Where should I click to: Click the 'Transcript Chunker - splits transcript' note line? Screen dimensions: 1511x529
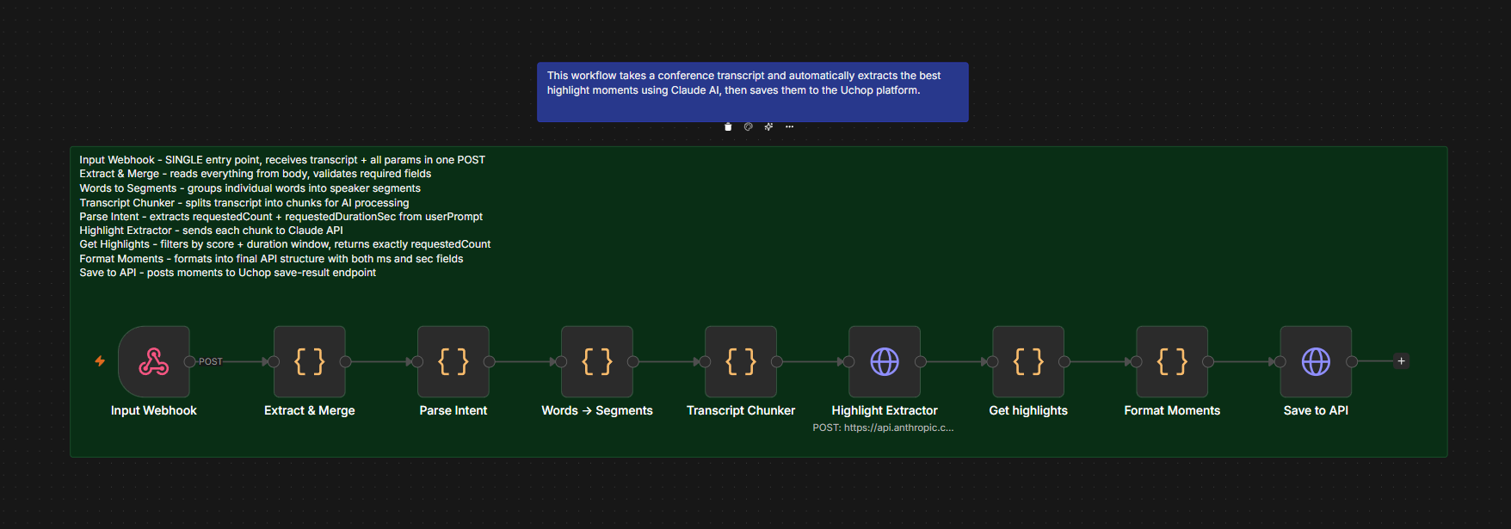point(244,203)
